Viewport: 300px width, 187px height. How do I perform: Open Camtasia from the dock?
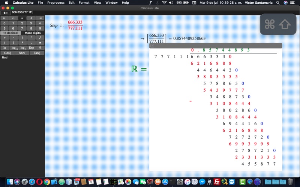click(x=242, y=182)
